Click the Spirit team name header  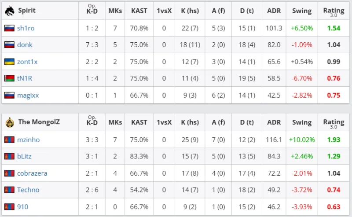(x=27, y=10)
